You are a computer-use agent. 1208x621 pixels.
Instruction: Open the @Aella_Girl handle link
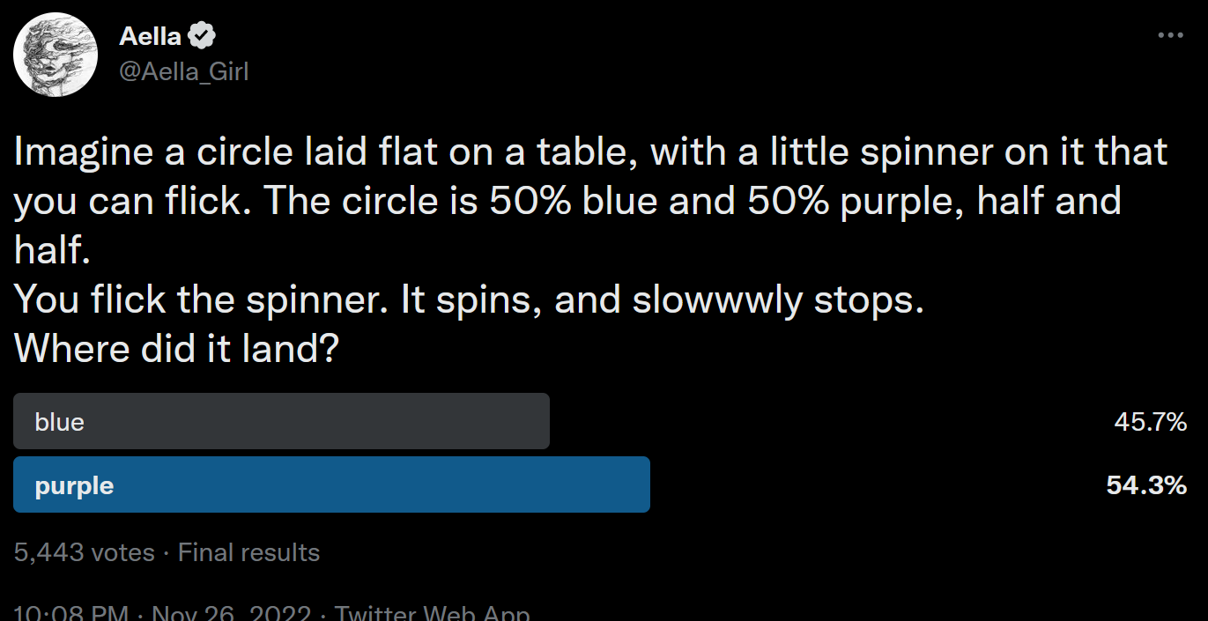(x=183, y=71)
